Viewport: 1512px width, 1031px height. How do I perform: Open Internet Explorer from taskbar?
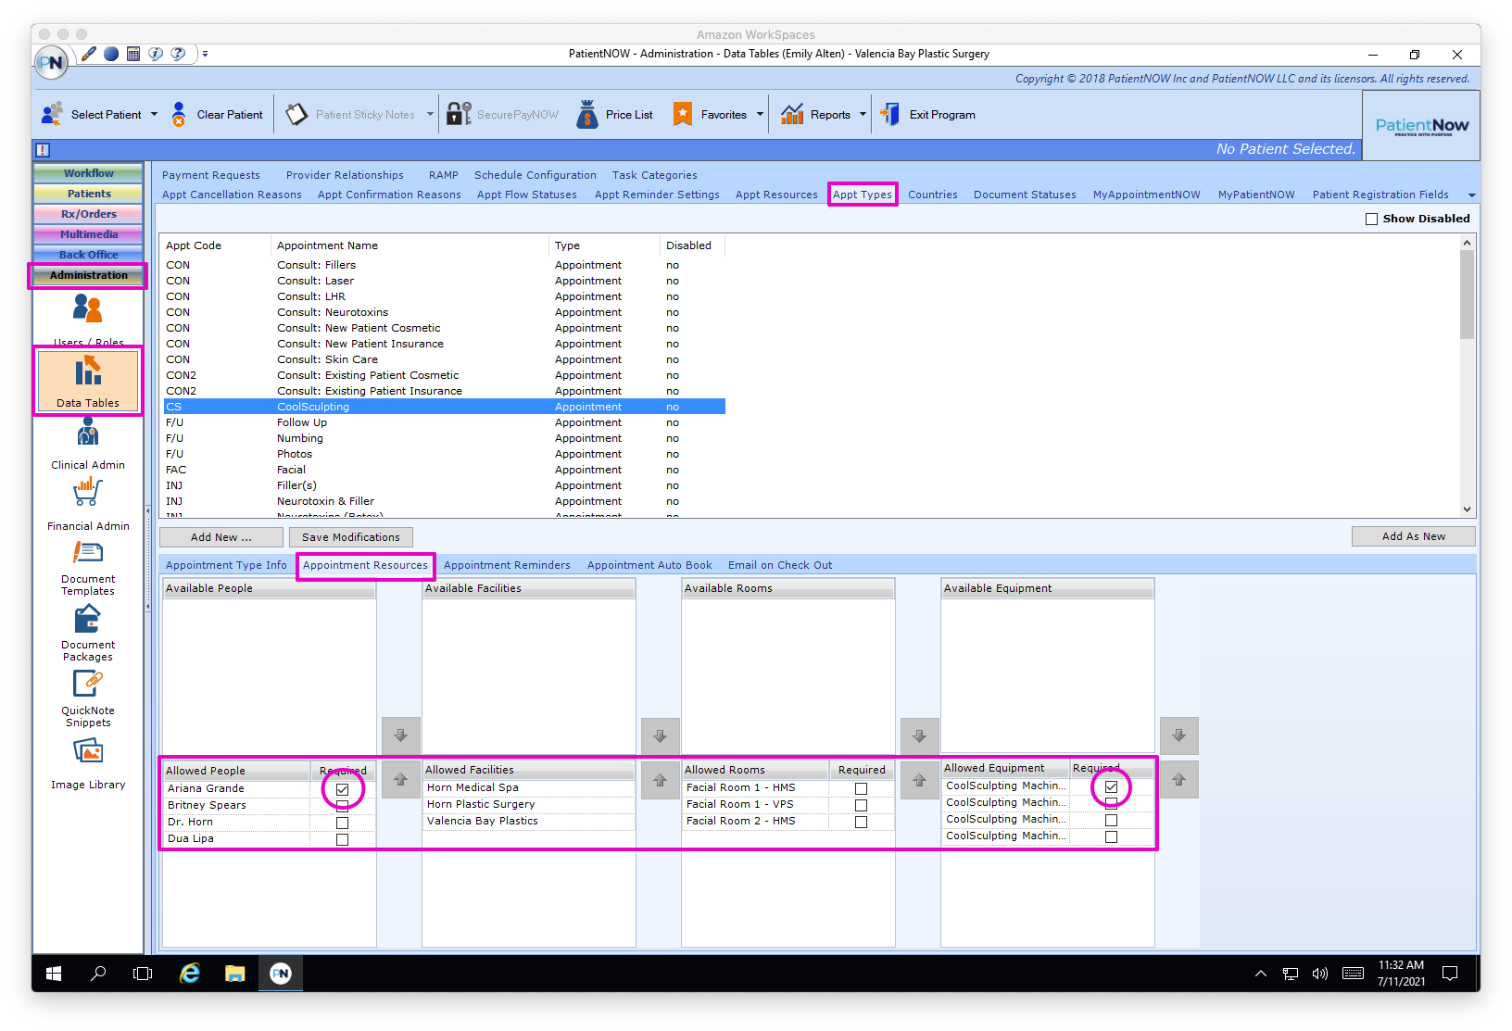coord(190,974)
